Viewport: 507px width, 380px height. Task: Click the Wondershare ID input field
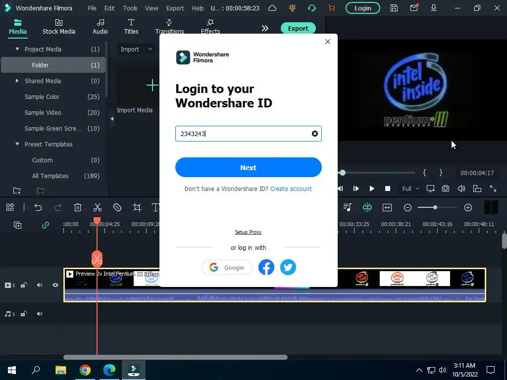point(249,134)
